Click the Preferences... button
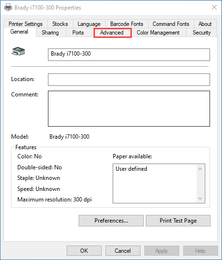Screen dimensions: 222x260 [x=111, y=221]
